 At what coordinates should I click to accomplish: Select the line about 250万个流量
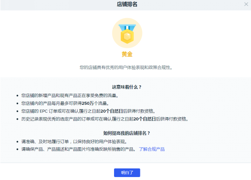coord(65,104)
